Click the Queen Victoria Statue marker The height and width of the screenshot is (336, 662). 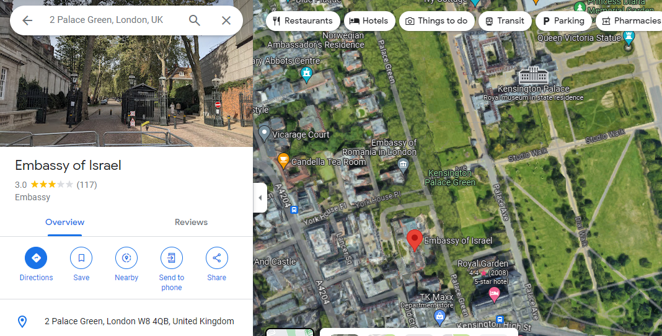(x=629, y=38)
